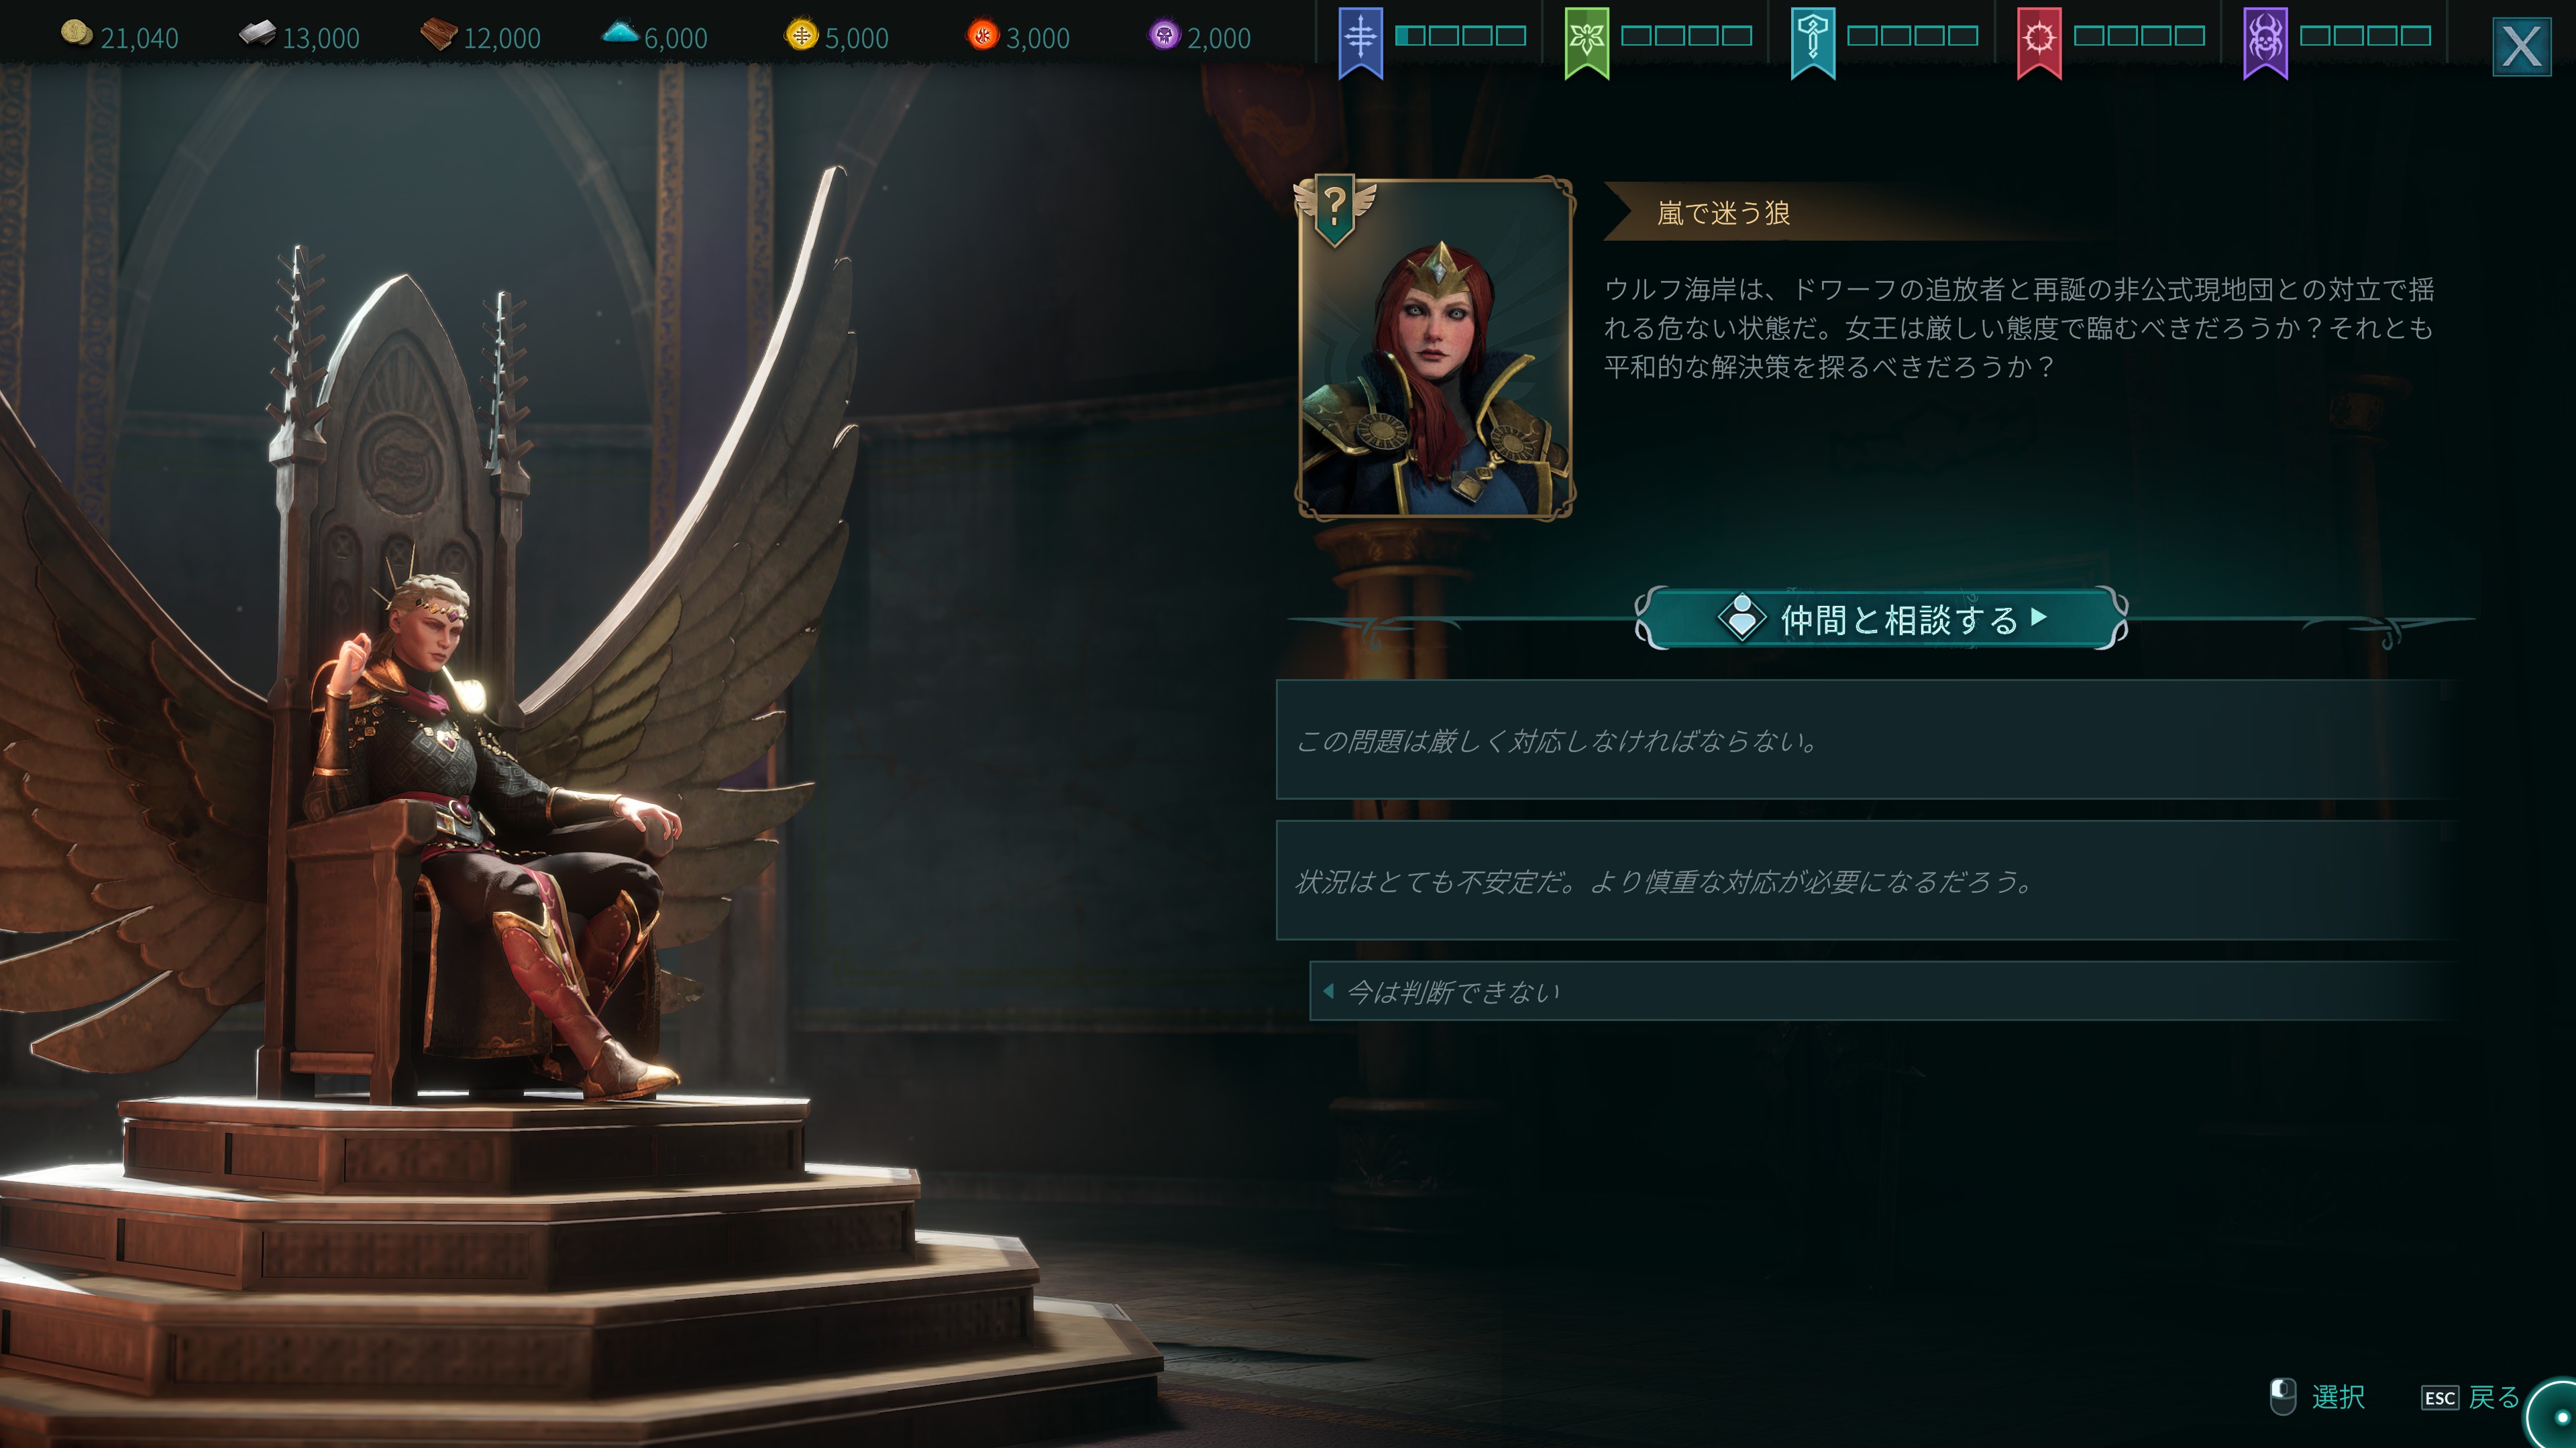This screenshot has height=1448, width=2576.
Task: Click the blue sword faction banner
Action: point(1360,42)
